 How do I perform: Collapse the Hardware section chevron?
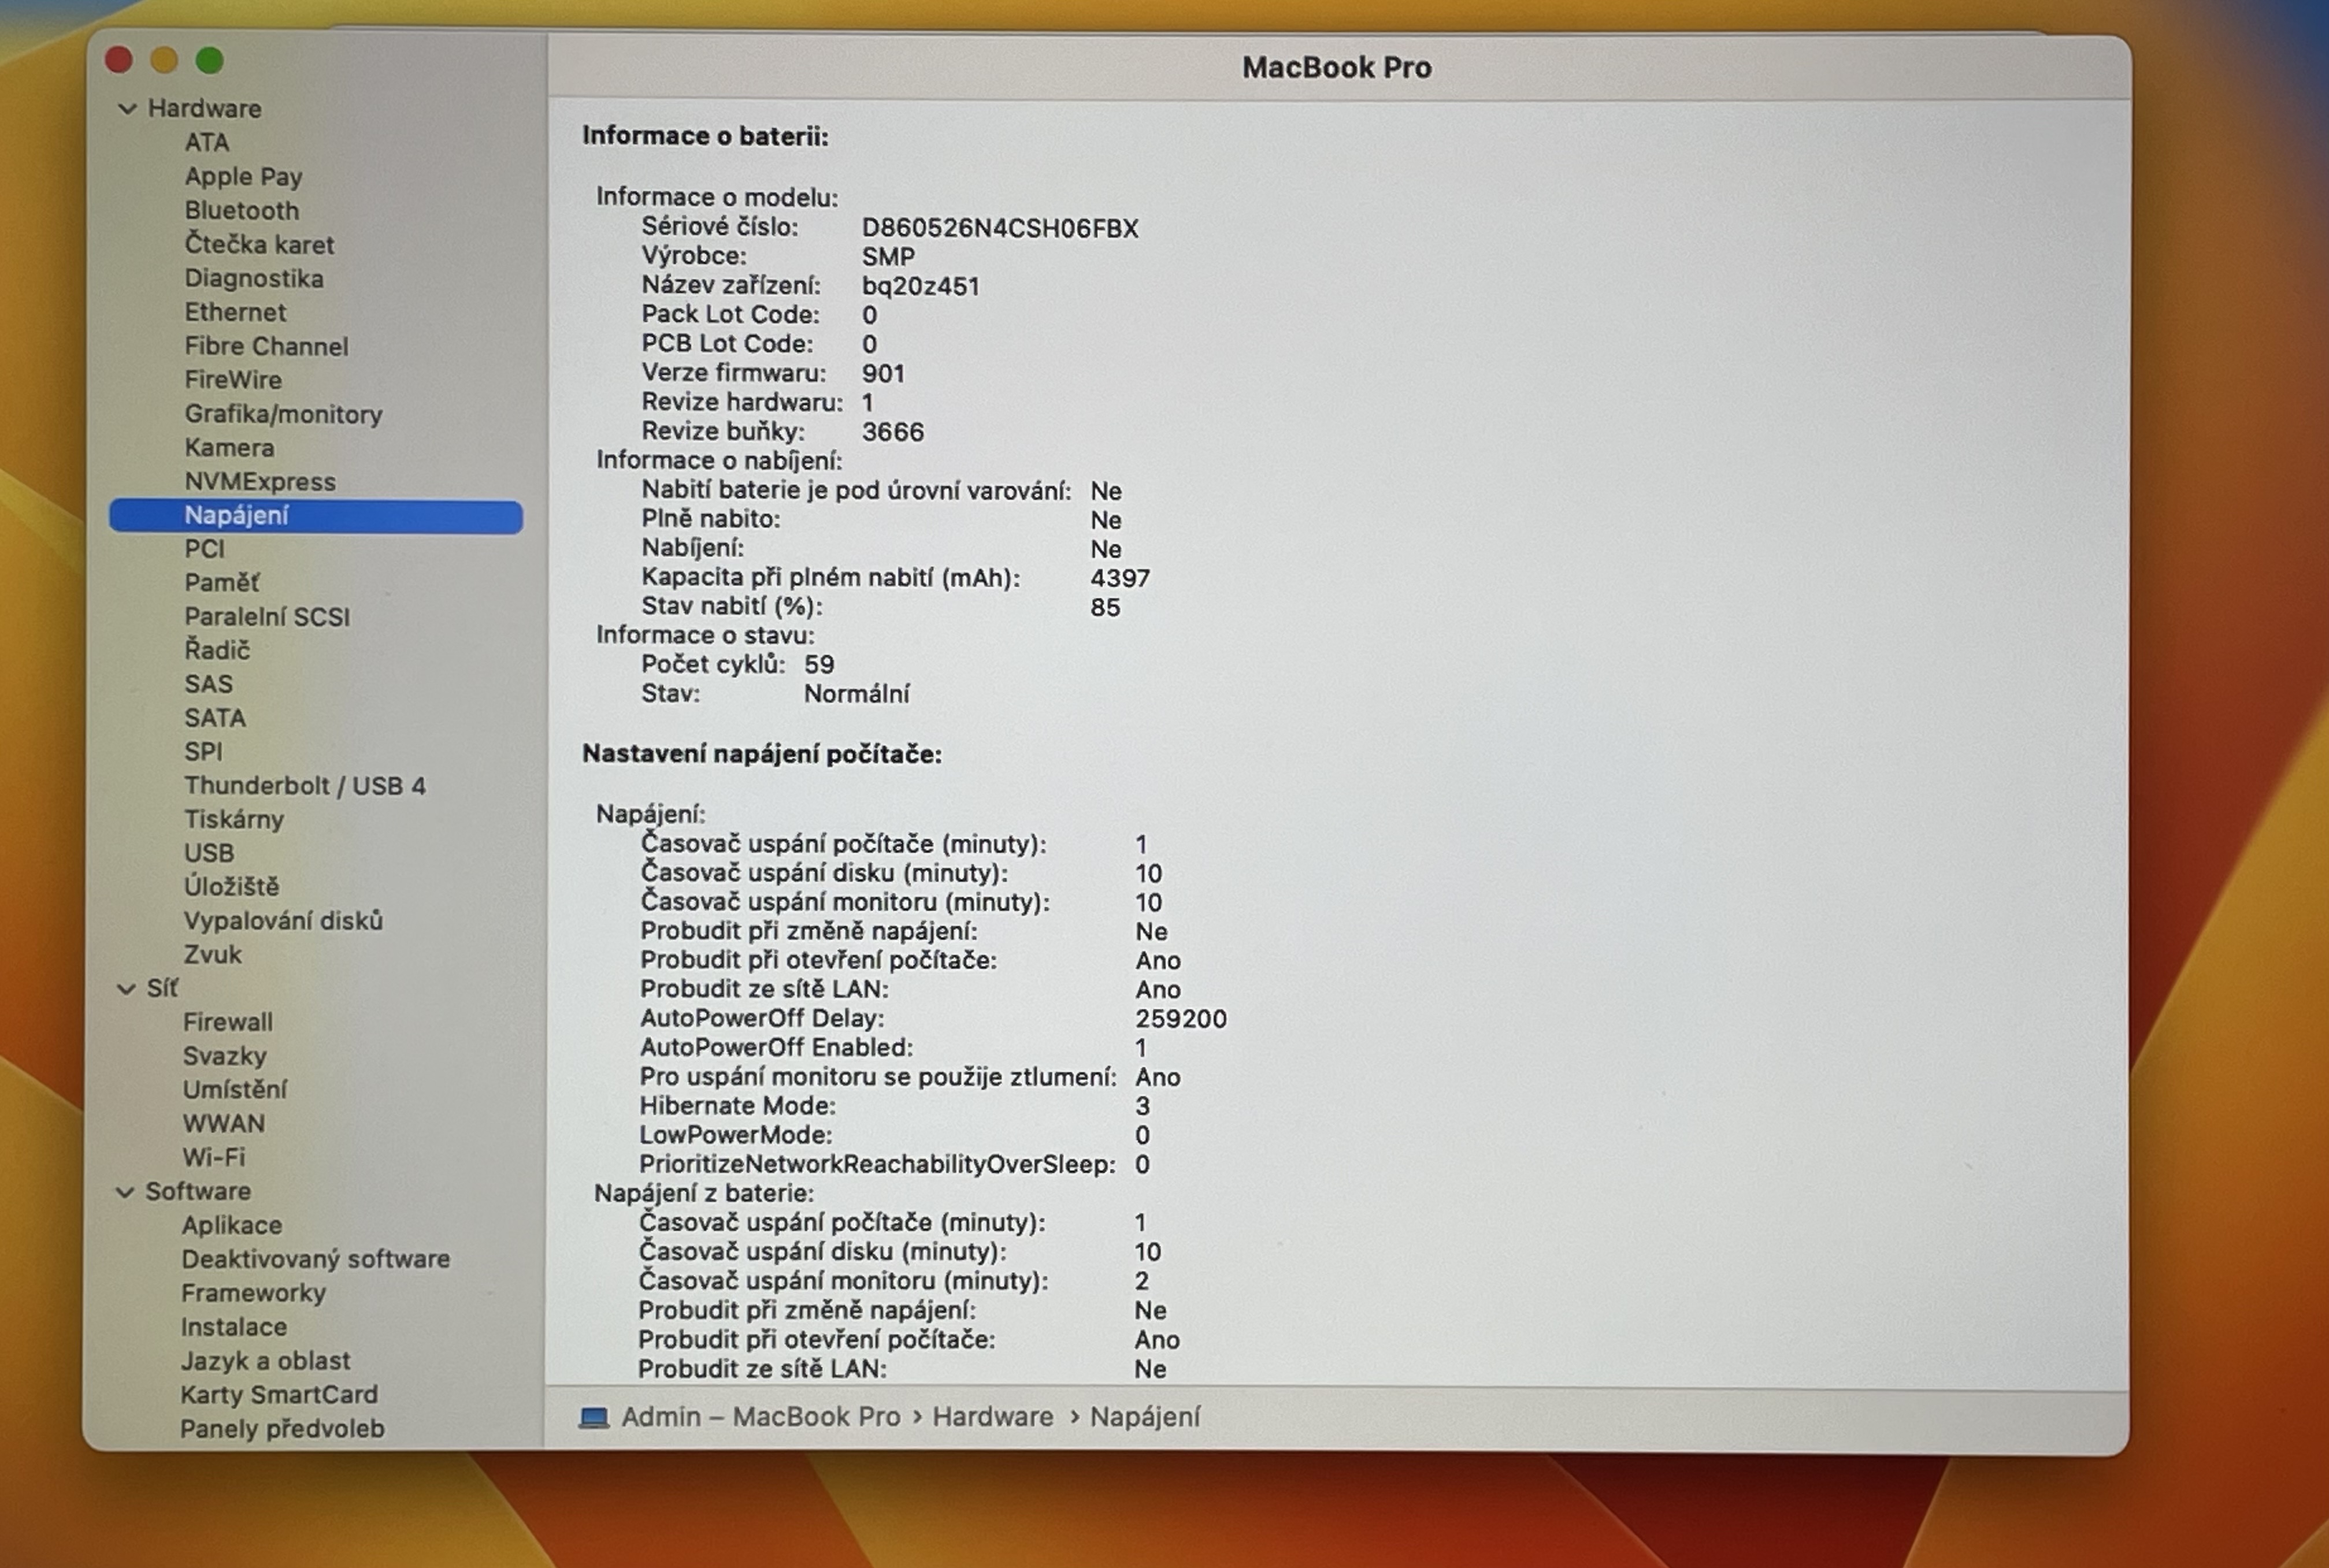click(x=127, y=109)
